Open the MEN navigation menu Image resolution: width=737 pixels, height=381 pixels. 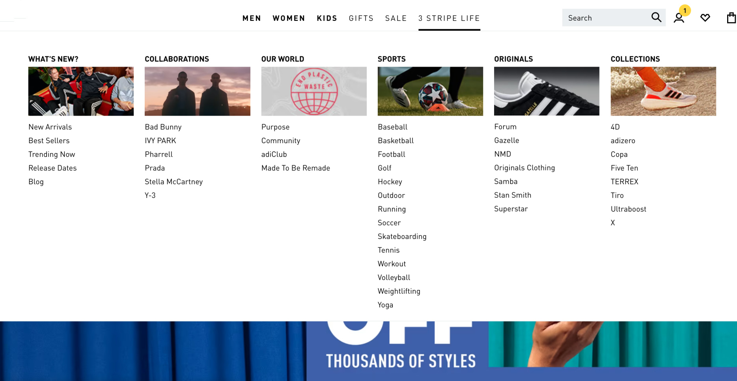pyautogui.click(x=252, y=18)
